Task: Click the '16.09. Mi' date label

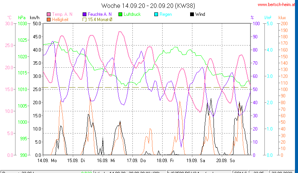Action: pyautogui.click(x=106, y=161)
